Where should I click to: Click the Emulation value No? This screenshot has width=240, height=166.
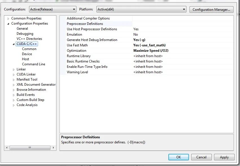pos(136,35)
